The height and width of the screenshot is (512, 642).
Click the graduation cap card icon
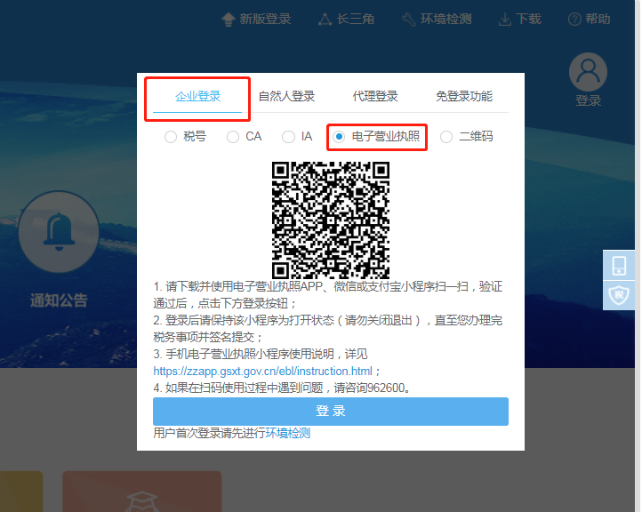tap(141, 501)
